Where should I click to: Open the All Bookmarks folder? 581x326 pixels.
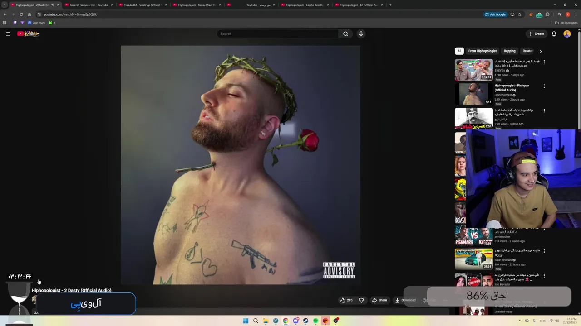(566, 23)
